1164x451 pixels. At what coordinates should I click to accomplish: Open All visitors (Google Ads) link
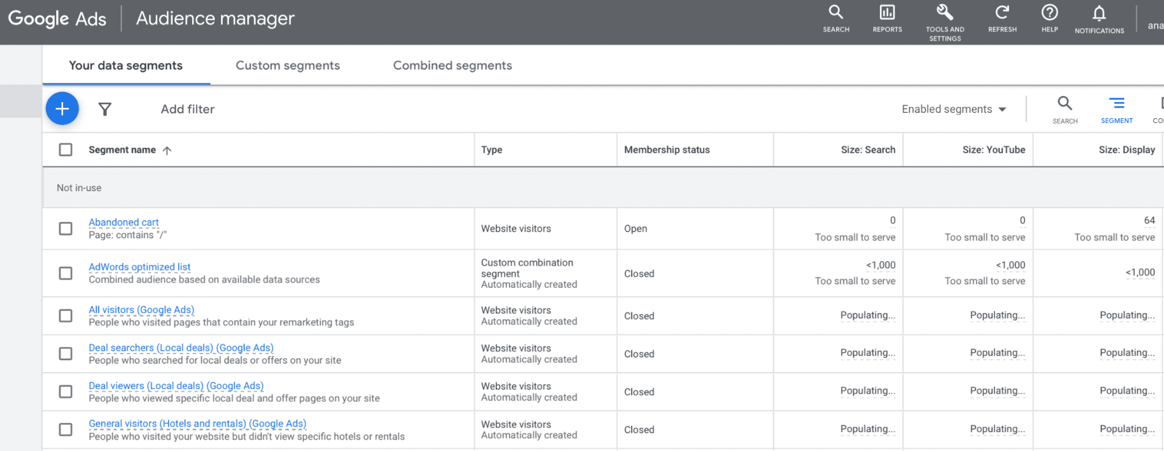point(142,310)
